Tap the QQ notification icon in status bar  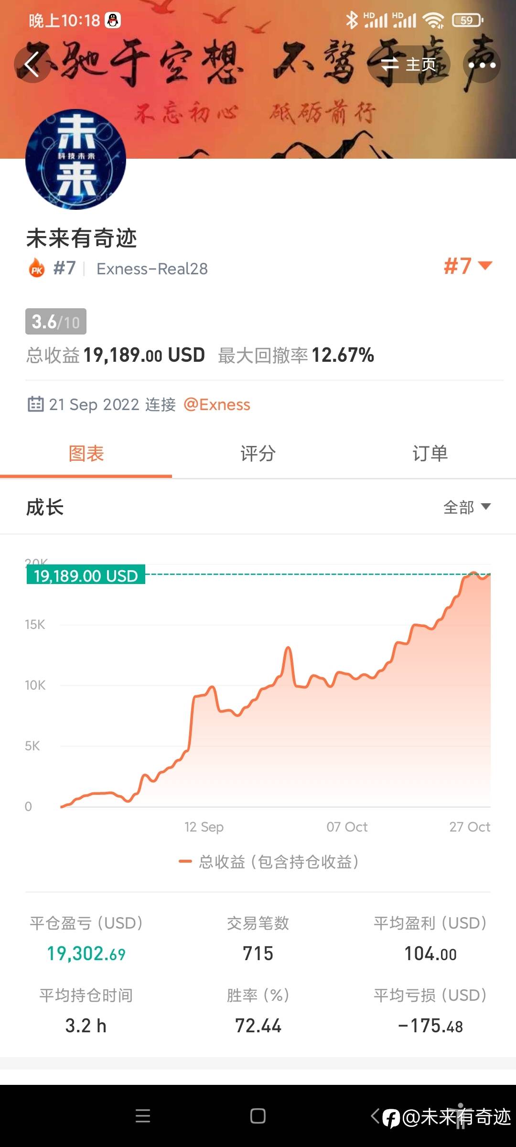point(113,20)
